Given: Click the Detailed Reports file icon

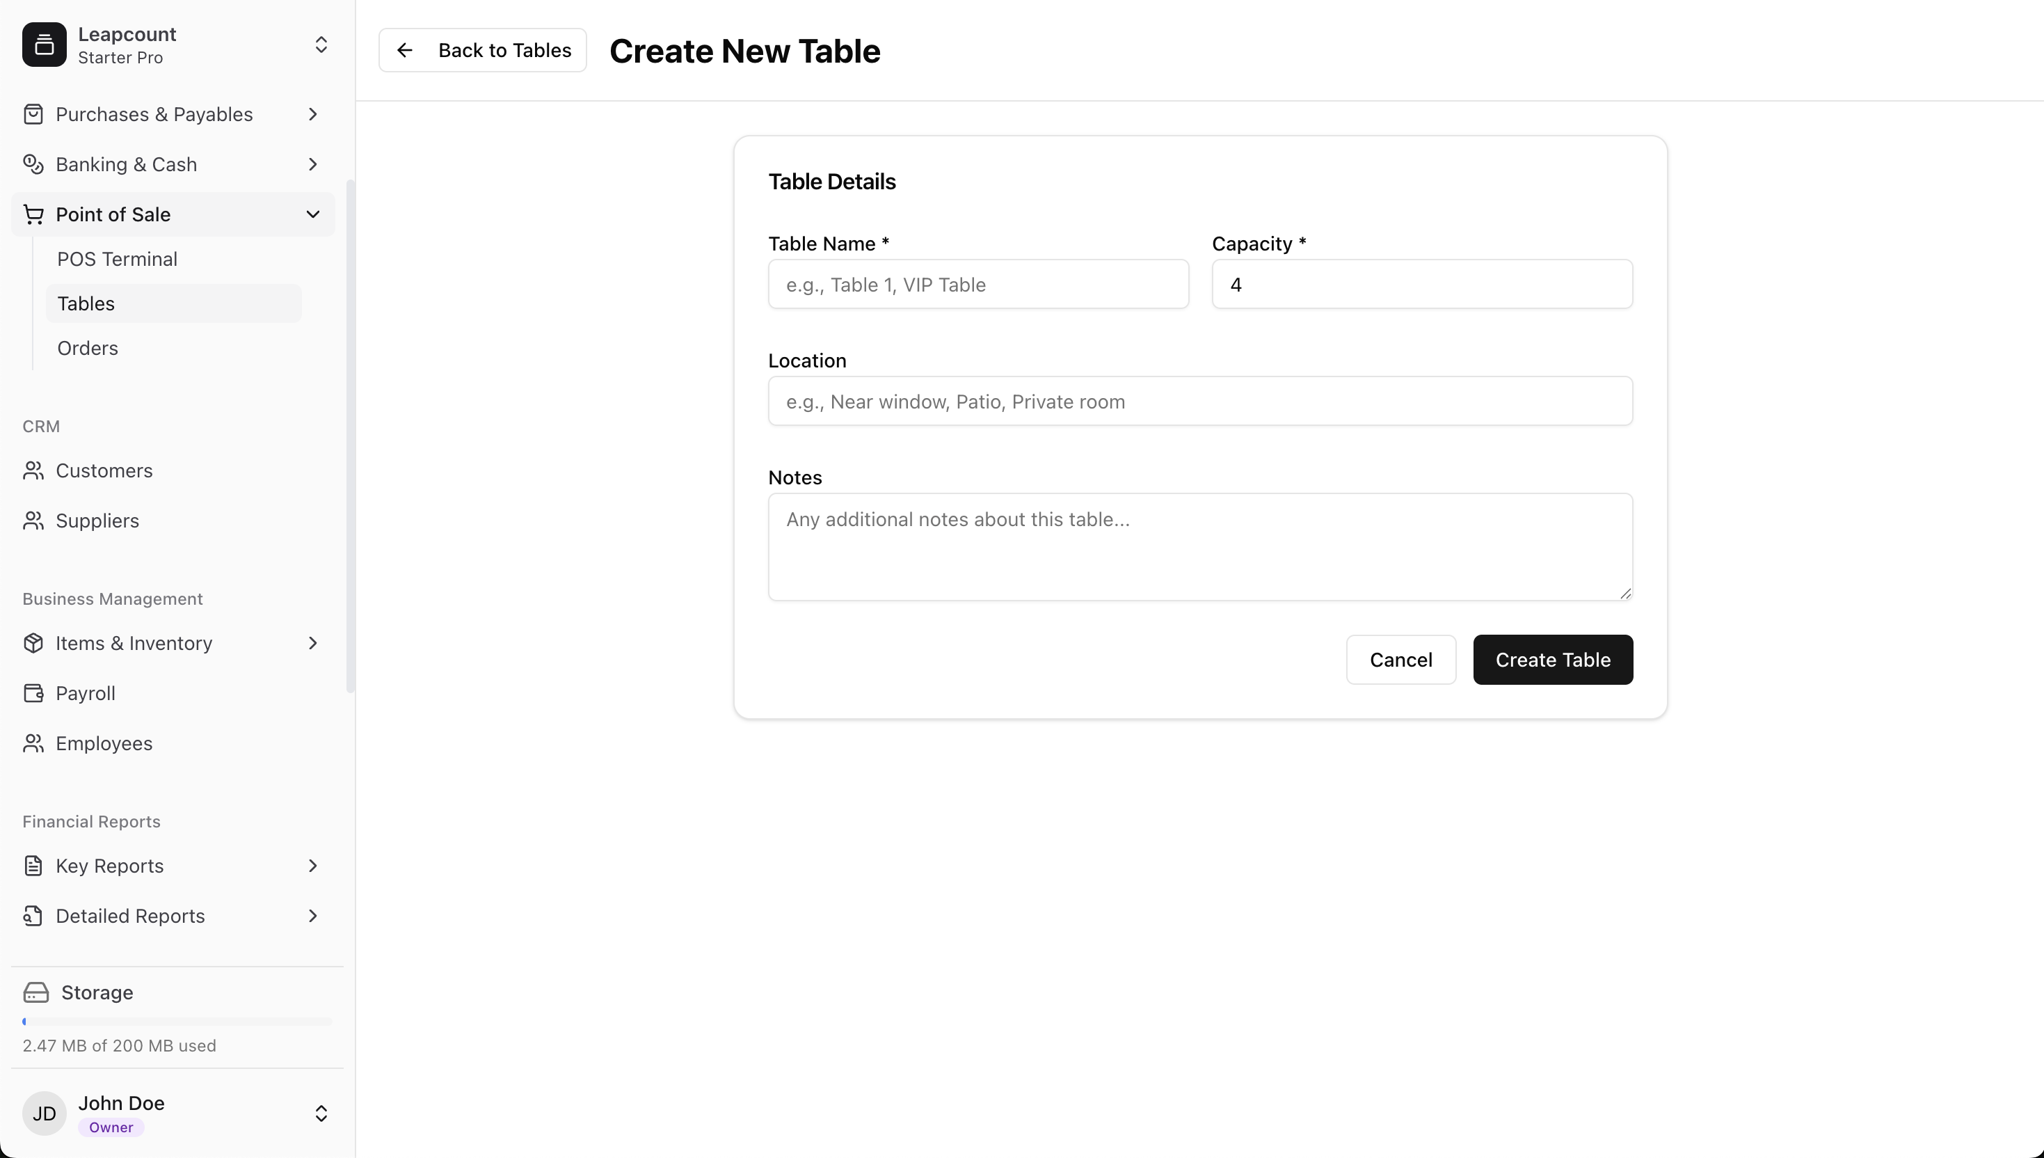Looking at the screenshot, I should click(33, 917).
